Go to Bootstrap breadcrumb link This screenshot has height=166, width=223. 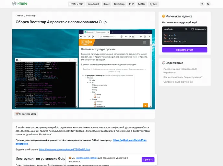tap(31, 16)
